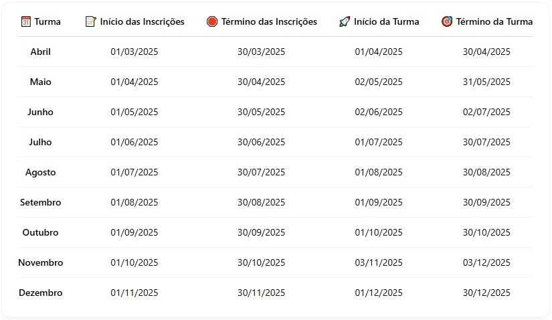This screenshot has width=552, height=320.
Task: Click the Dezembro row label
Action: pyautogui.click(x=41, y=293)
